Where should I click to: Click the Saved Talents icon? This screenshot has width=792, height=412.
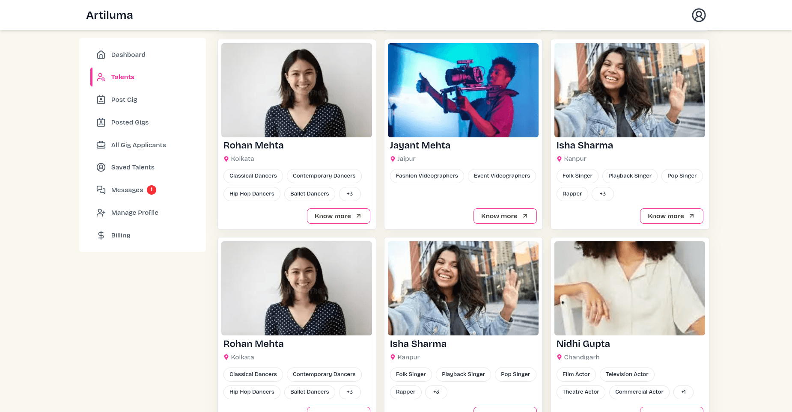[101, 167]
